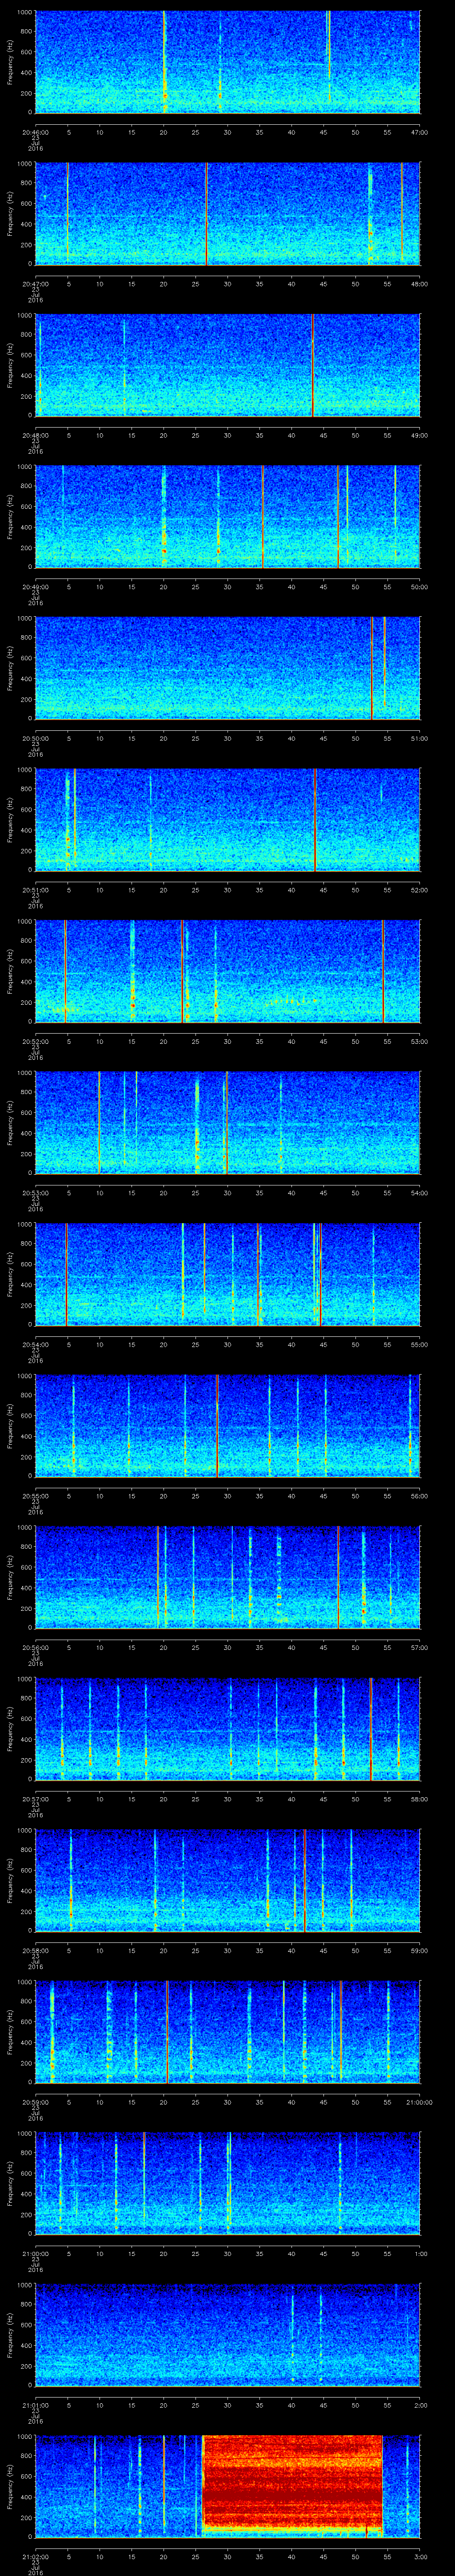Click the 20:48:00 start time label
The height and width of the screenshot is (2576, 455).
(35, 435)
